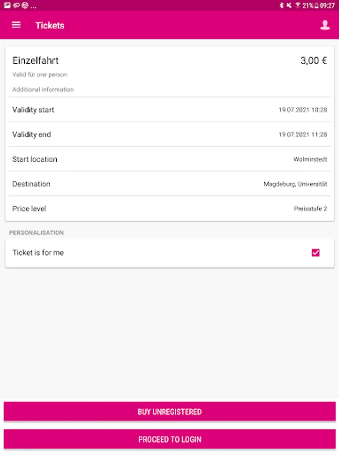Tap the Bluetooth status icon
The image size is (339, 452).
pyautogui.click(x=281, y=6)
